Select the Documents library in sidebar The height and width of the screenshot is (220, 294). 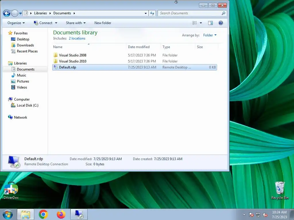[x=25, y=69]
